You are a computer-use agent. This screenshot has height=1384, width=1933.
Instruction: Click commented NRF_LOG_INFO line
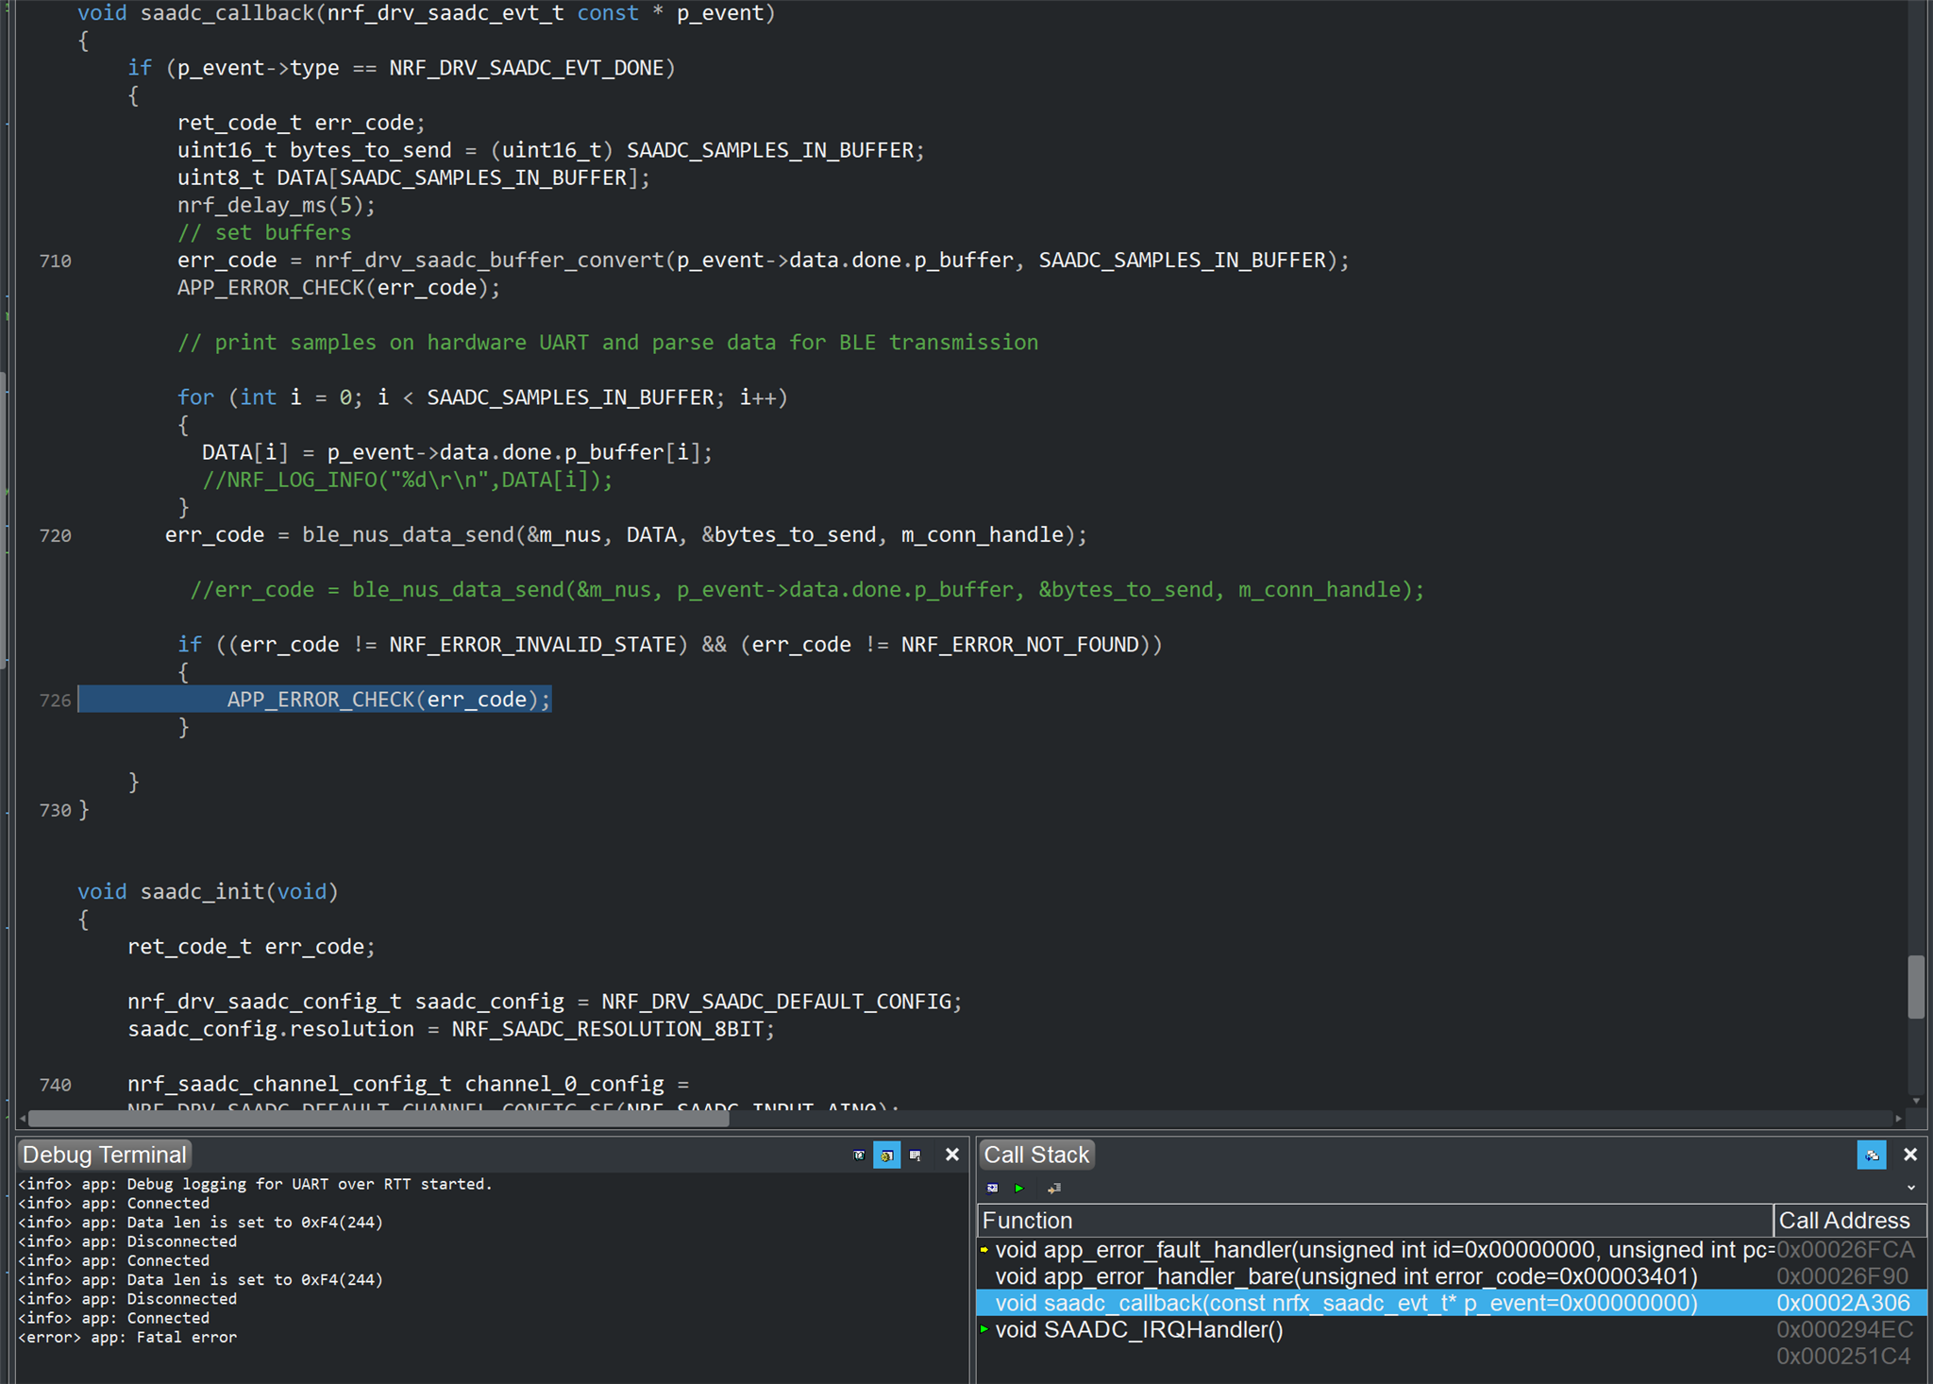point(407,481)
